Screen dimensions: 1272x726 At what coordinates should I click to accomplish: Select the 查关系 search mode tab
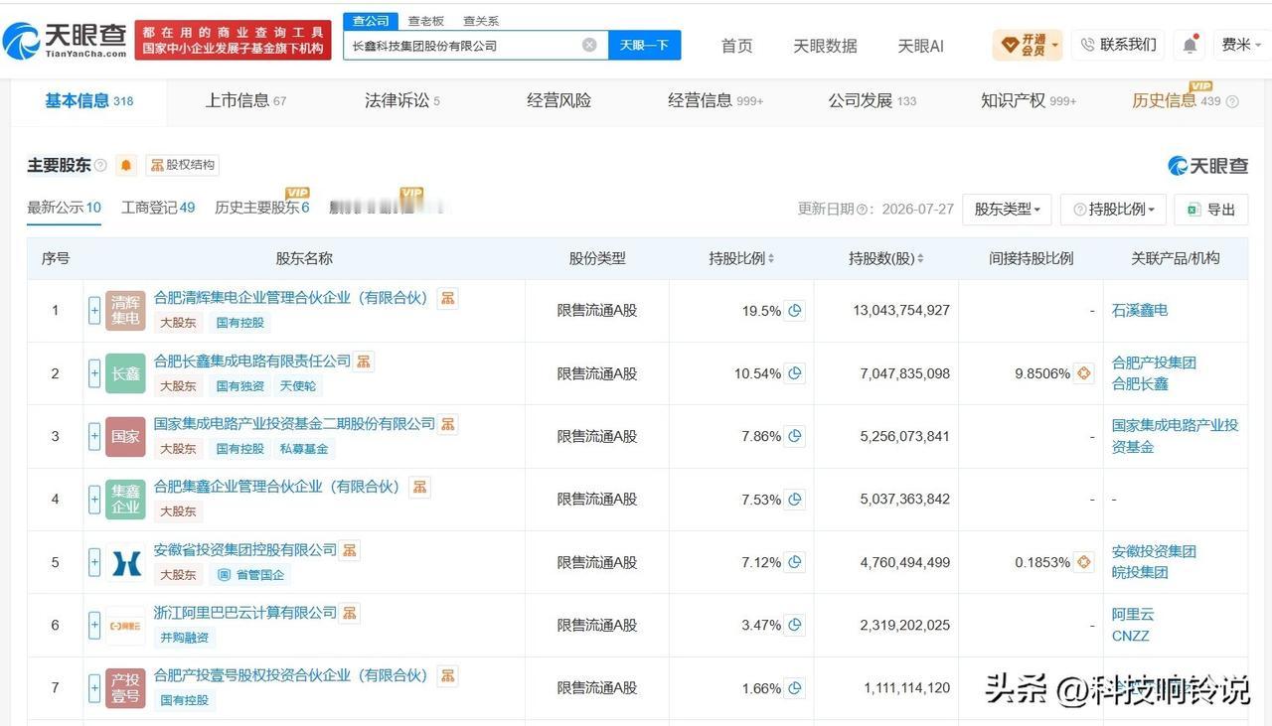click(481, 21)
